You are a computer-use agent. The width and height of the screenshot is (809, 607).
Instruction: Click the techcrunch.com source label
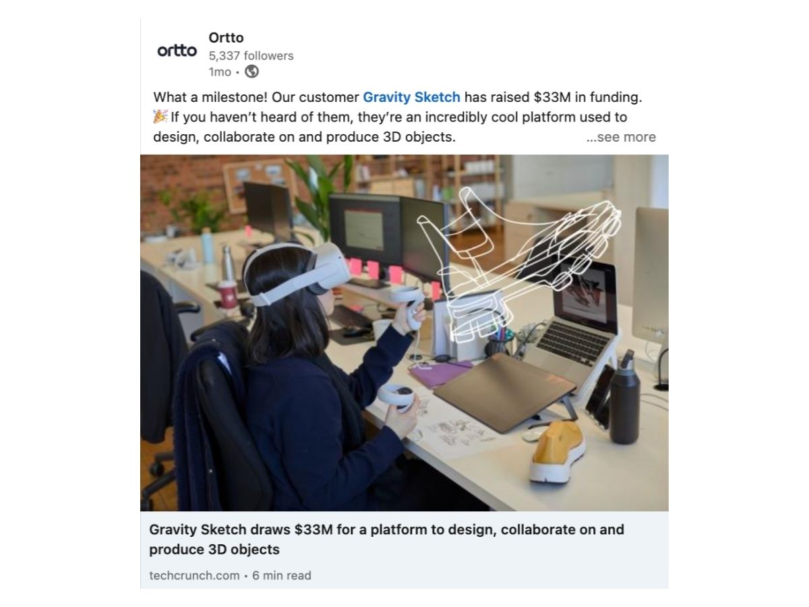click(194, 575)
